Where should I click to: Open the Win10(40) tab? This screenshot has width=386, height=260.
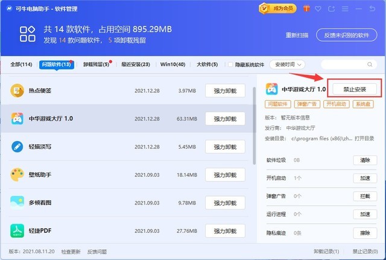point(173,65)
